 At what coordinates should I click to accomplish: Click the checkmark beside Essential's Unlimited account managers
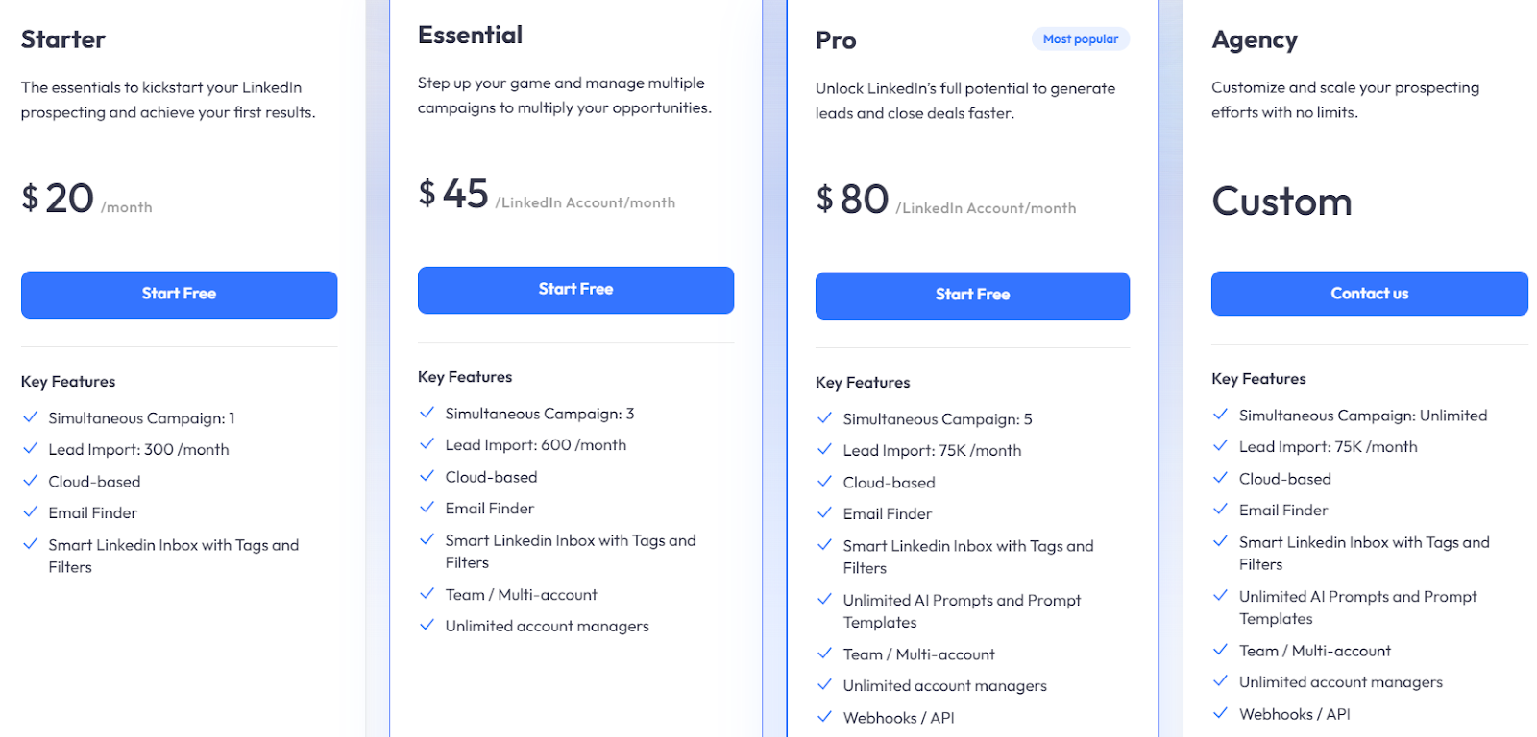[x=427, y=625]
